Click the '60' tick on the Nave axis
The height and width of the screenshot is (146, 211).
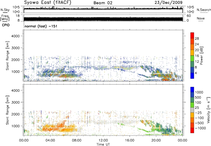point(189,16)
